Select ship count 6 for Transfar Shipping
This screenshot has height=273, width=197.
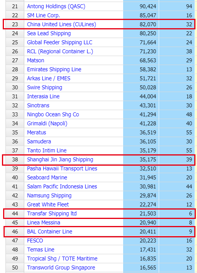point(190,213)
